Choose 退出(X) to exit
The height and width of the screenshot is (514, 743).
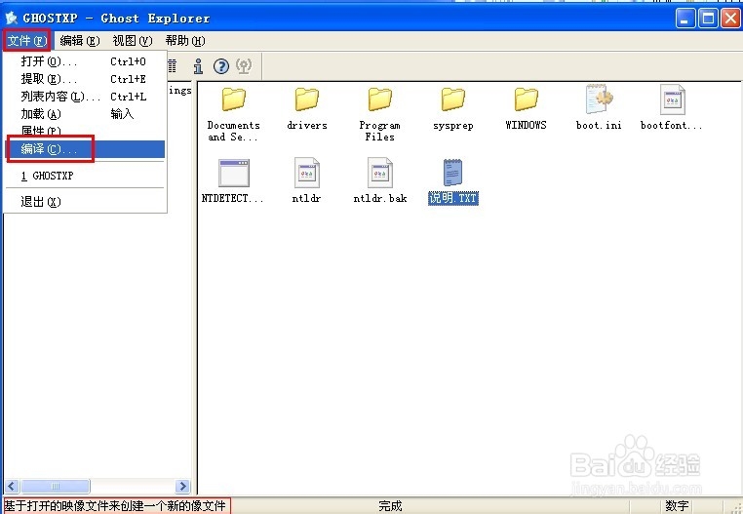pos(85,202)
